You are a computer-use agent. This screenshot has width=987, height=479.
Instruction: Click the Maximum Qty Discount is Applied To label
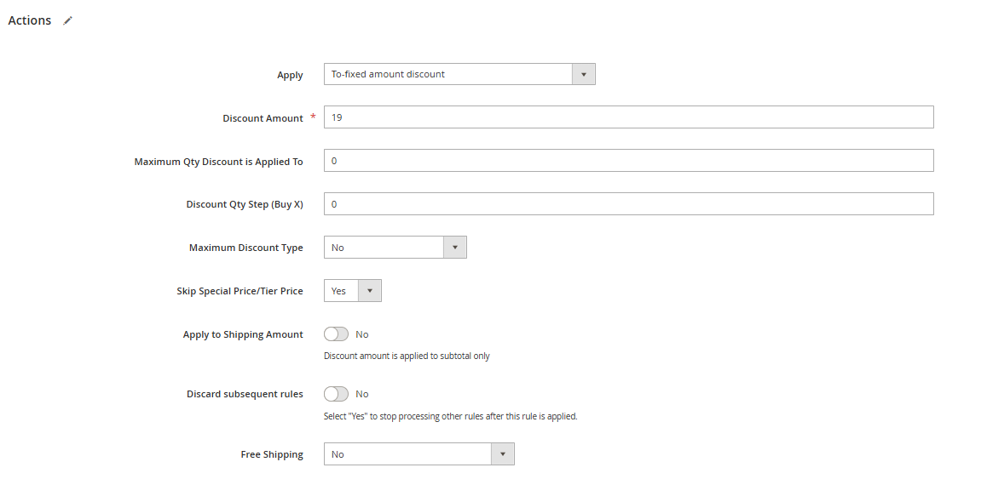(x=218, y=162)
